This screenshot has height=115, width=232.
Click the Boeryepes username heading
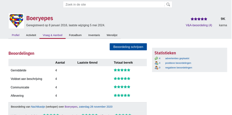click(40, 18)
